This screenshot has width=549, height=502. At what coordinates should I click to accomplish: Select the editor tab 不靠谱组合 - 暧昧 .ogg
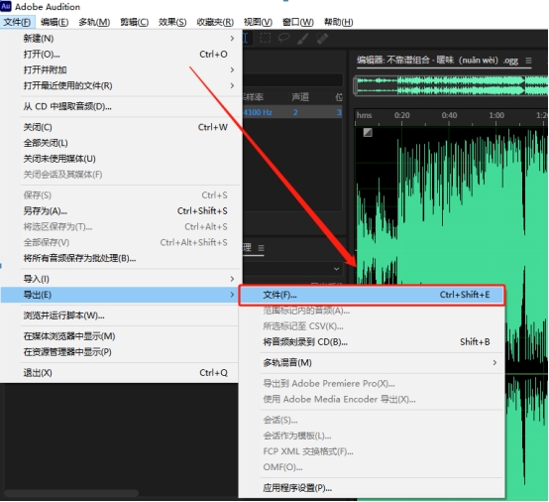[x=437, y=61]
